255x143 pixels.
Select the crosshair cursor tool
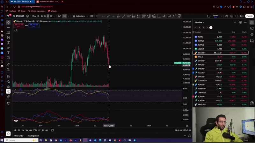point(8,22)
